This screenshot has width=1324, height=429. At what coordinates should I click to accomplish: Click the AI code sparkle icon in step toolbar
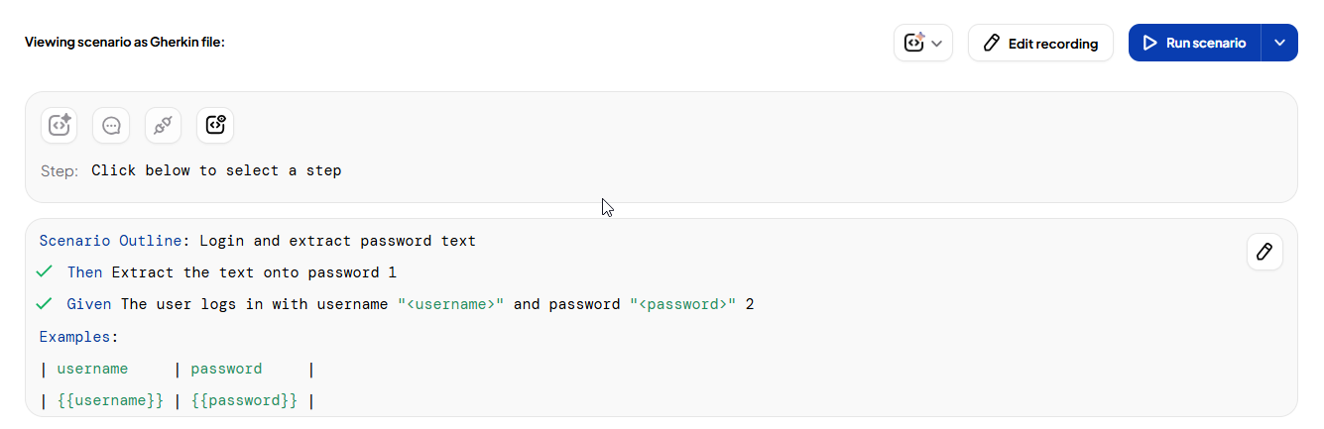click(x=60, y=125)
